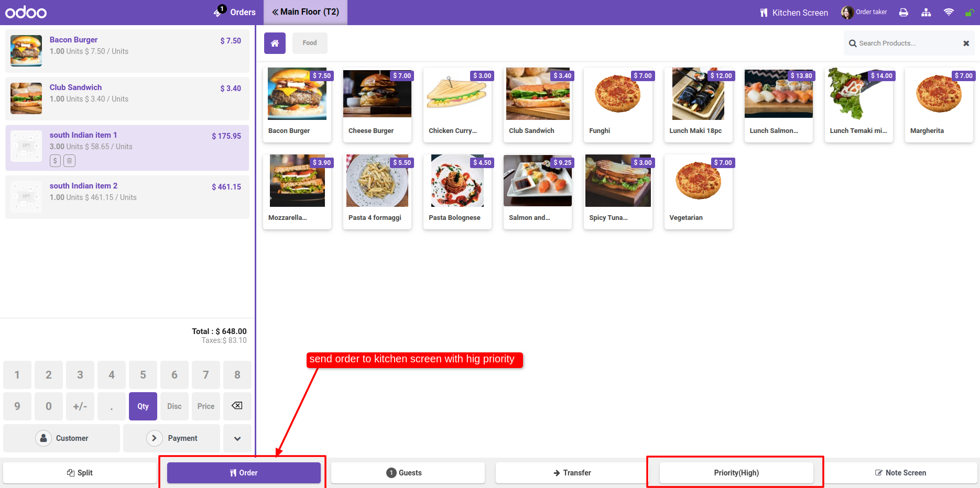
Task: Click numpad key 2
Action: click(49, 375)
